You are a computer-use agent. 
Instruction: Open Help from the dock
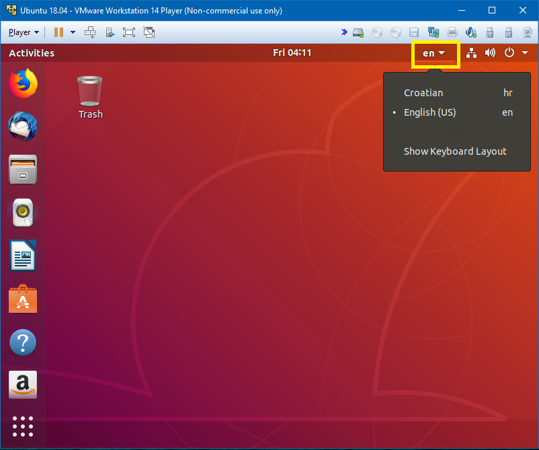coord(23,342)
